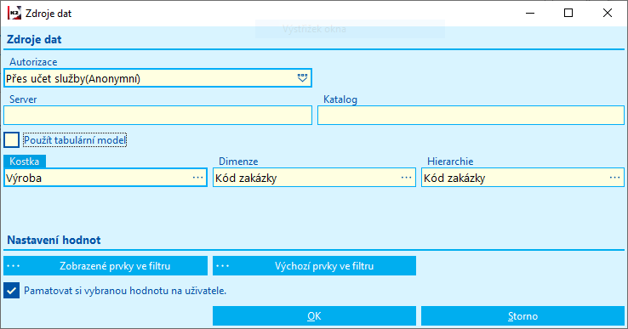This screenshot has width=628, height=329.
Task: Open the Dimenze ellipsis lookup button
Action: pyautogui.click(x=406, y=178)
